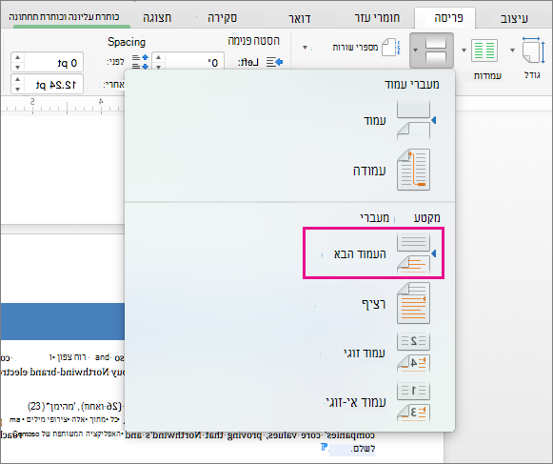The height and width of the screenshot is (464, 553).
Task: Click the spacing before 0 pt field
Action: (x=53, y=63)
